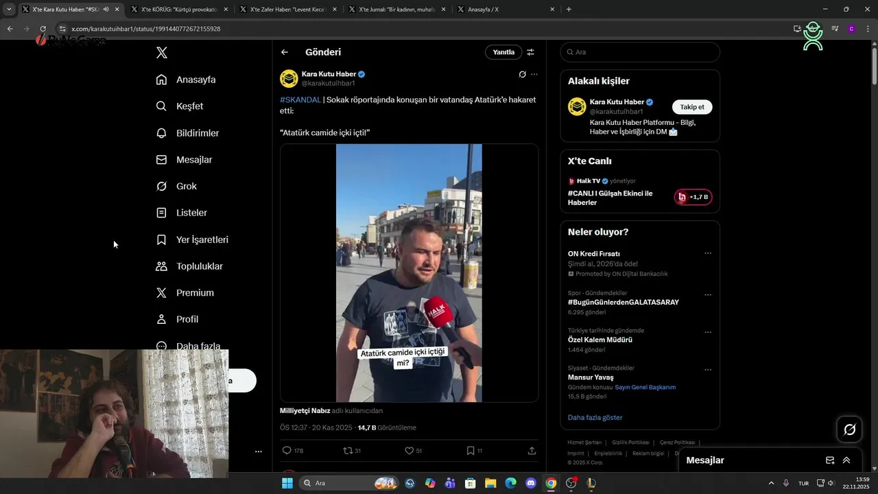Open File Explorer from the taskbar

click(491, 483)
